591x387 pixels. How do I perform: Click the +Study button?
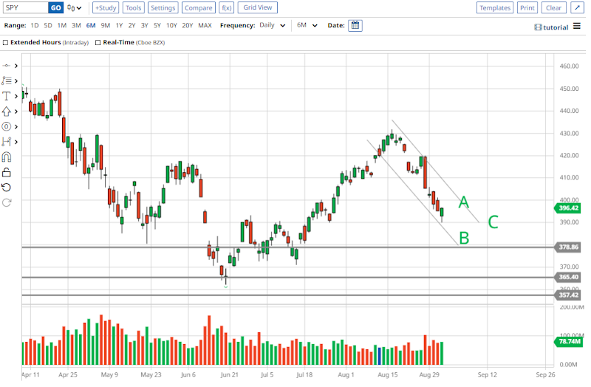pyautogui.click(x=106, y=8)
